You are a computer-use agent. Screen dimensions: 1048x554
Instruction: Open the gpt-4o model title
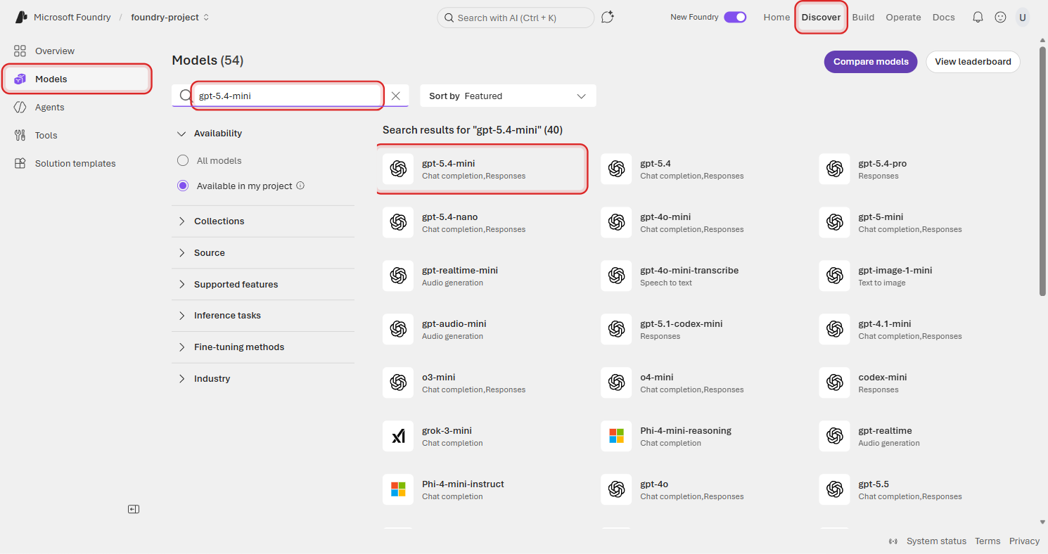(x=654, y=484)
